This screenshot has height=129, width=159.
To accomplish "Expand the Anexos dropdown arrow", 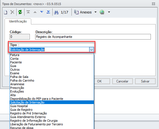I will click(95, 12).
